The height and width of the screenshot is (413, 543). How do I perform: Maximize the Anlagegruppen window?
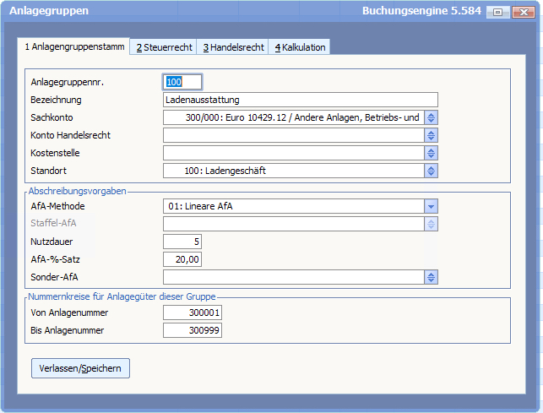tap(497, 13)
